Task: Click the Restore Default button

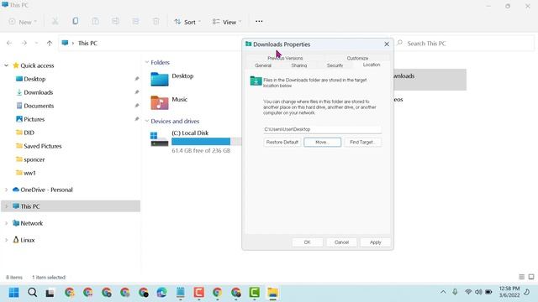Action: click(282, 142)
